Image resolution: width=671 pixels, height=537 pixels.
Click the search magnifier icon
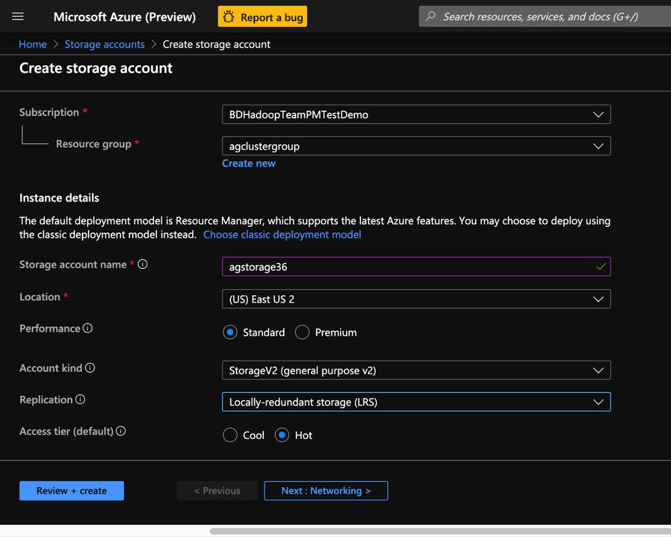coord(431,17)
